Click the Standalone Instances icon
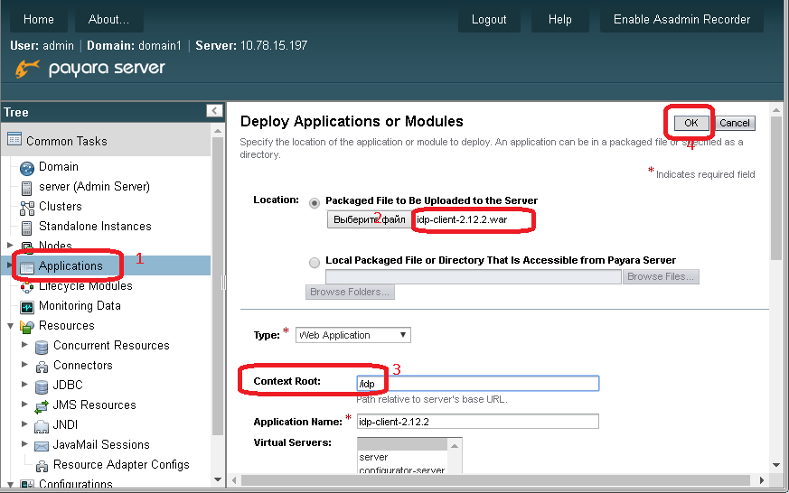Image resolution: width=789 pixels, height=493 pixels. [27, 228]
